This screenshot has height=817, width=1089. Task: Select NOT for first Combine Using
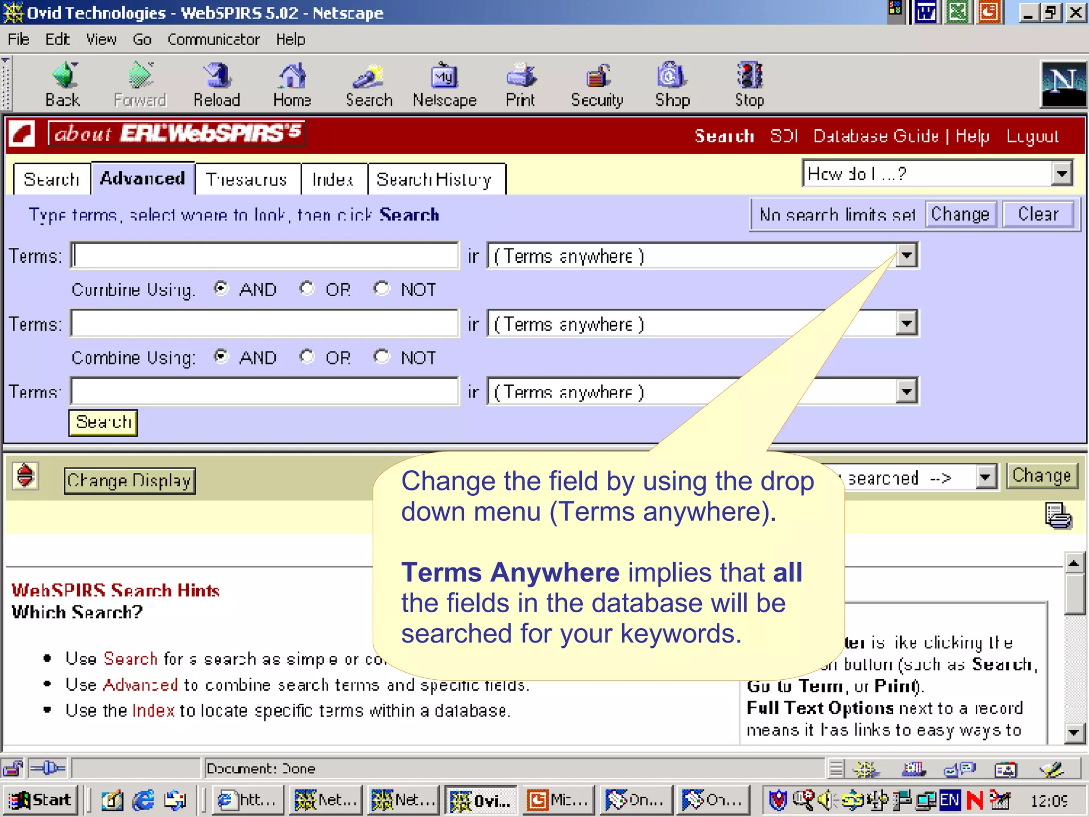(x=381, y=288)
